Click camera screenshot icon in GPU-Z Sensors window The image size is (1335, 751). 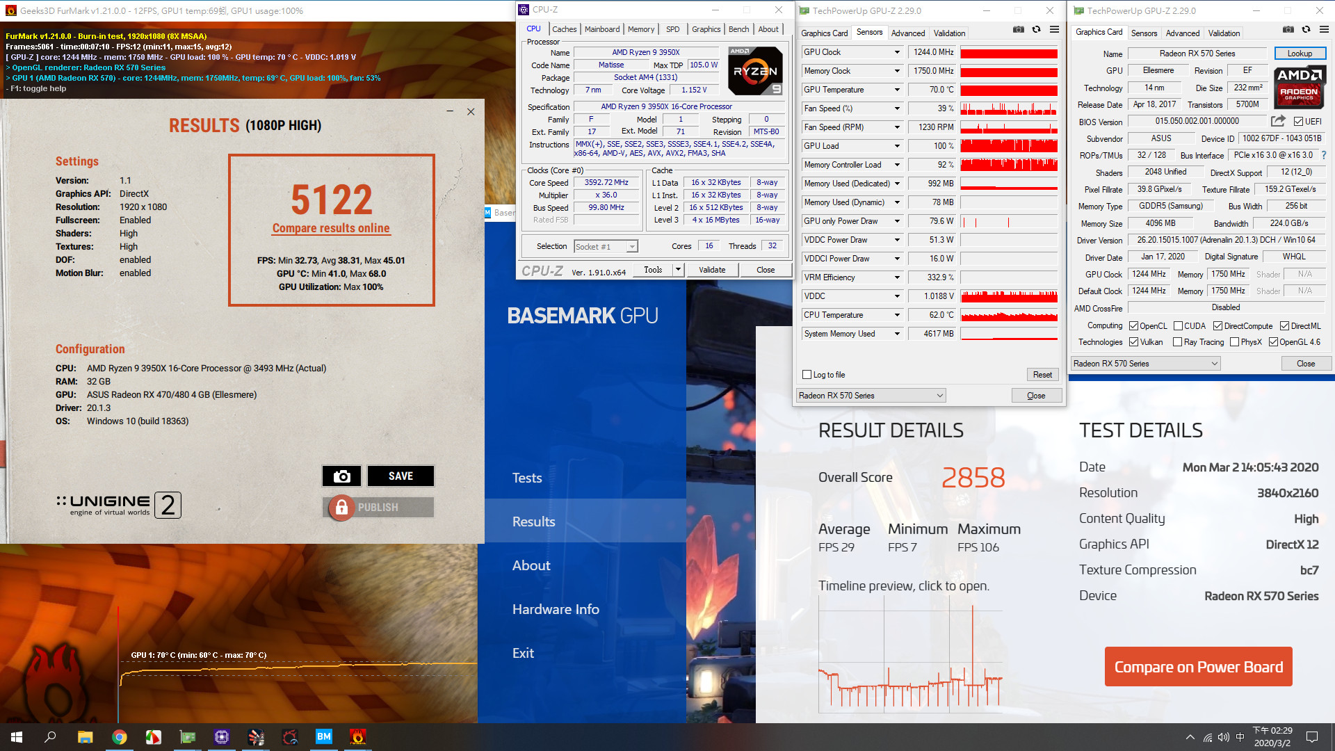(1018, 30)
